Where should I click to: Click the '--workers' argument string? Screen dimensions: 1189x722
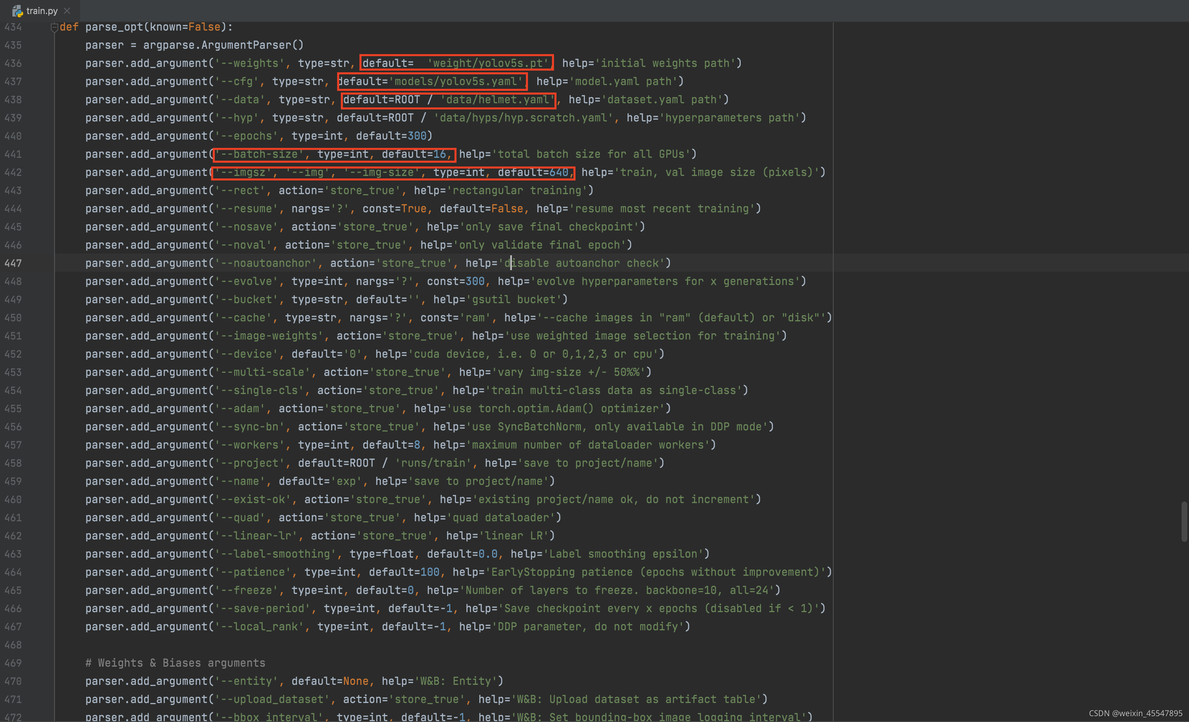click(250, 445)
